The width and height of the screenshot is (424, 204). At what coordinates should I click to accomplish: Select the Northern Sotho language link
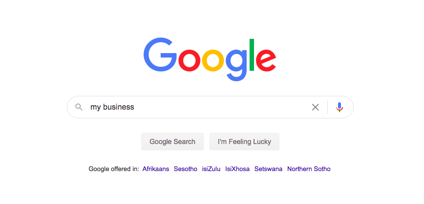[309, 169]
